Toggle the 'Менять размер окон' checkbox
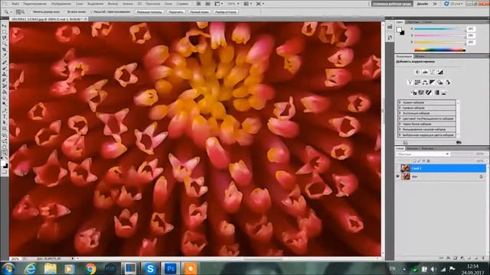 tap(31, 12)
